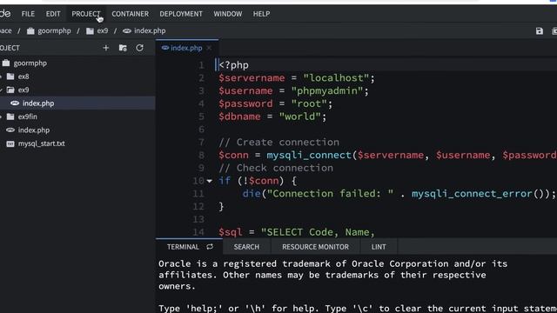Click "world" string on line 5
557x313 pixels.
tap(299, 117)
